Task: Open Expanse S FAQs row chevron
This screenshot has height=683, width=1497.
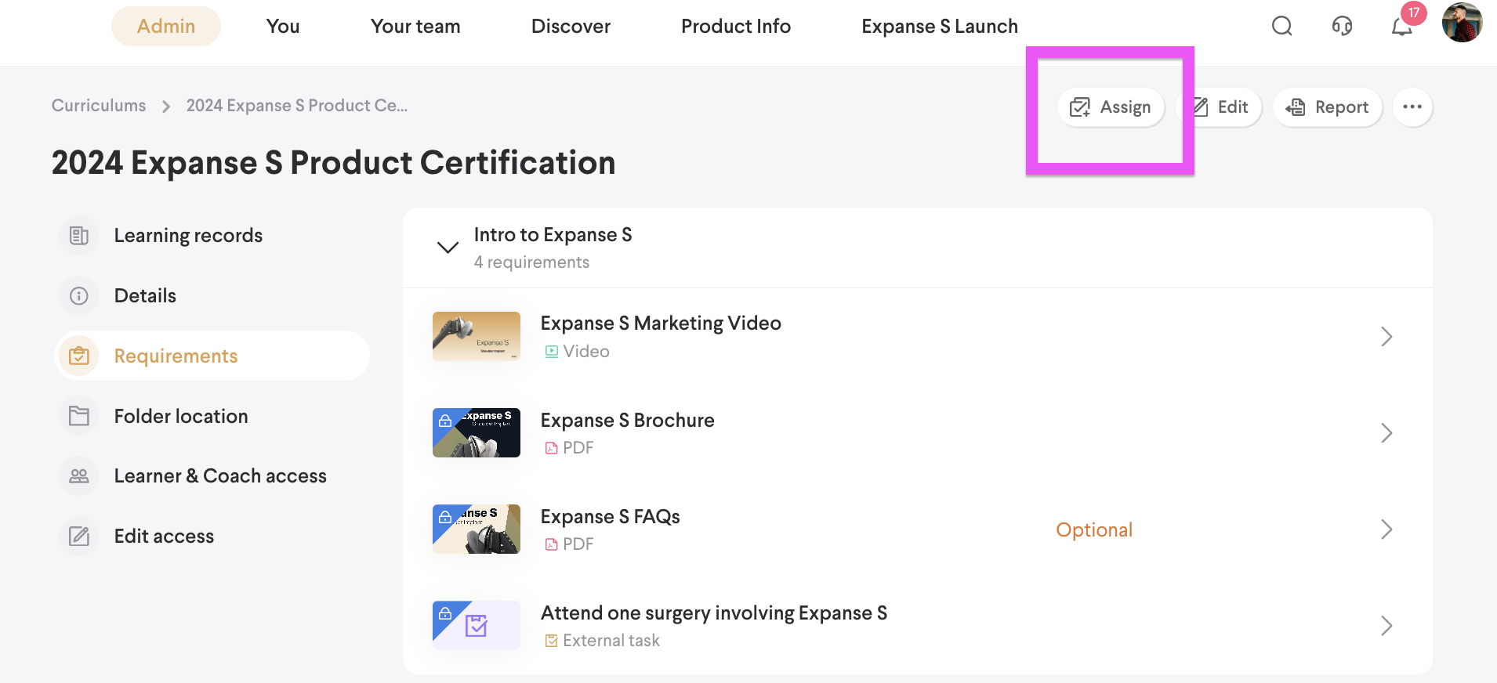Action: point(1386,529)
